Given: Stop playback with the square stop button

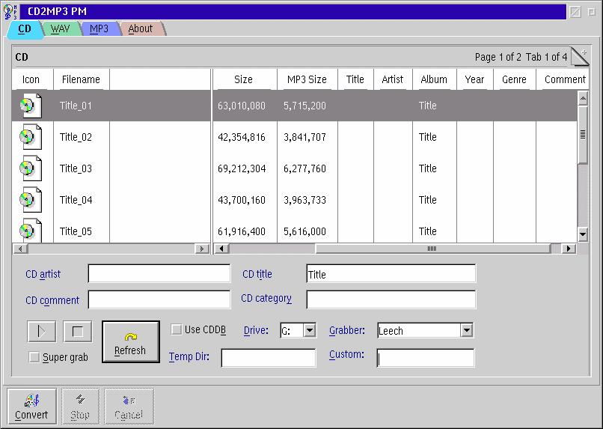Looking at the screenshot, I should 78,331.
